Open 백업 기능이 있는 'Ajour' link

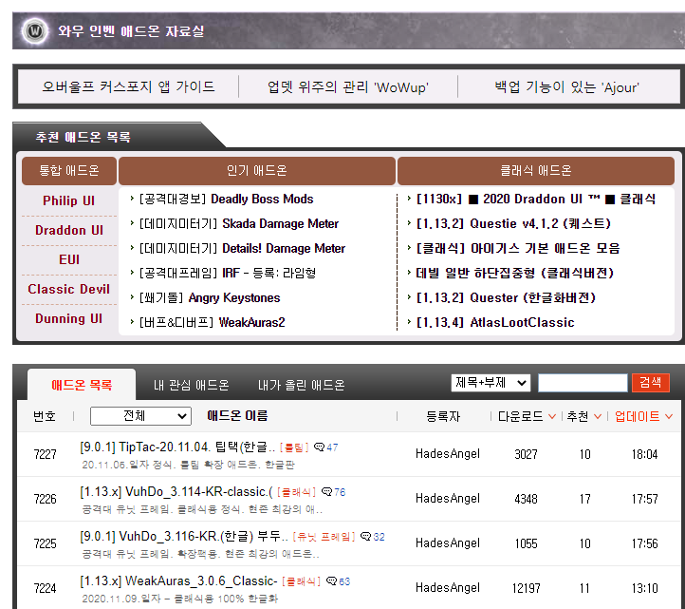(x=566, y=86)
